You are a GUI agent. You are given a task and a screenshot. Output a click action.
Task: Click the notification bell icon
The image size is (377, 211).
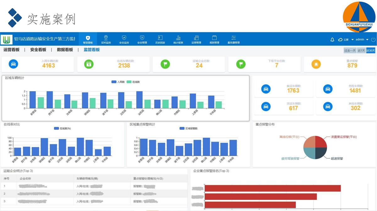click(332, 40)
